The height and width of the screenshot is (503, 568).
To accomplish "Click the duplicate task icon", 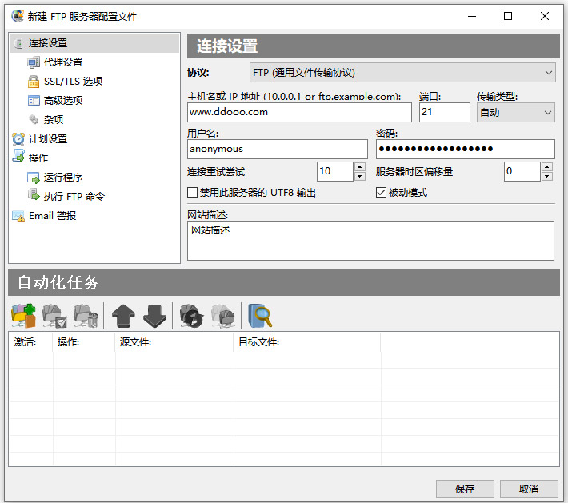I will [x=223, y=316].
